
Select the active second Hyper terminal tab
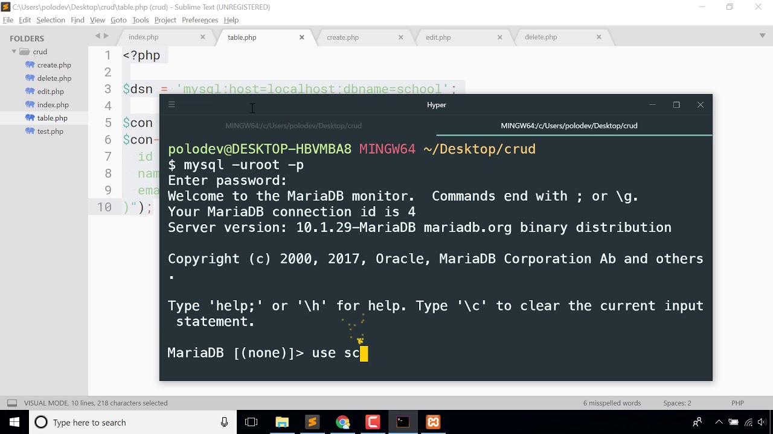coord(569,125)
